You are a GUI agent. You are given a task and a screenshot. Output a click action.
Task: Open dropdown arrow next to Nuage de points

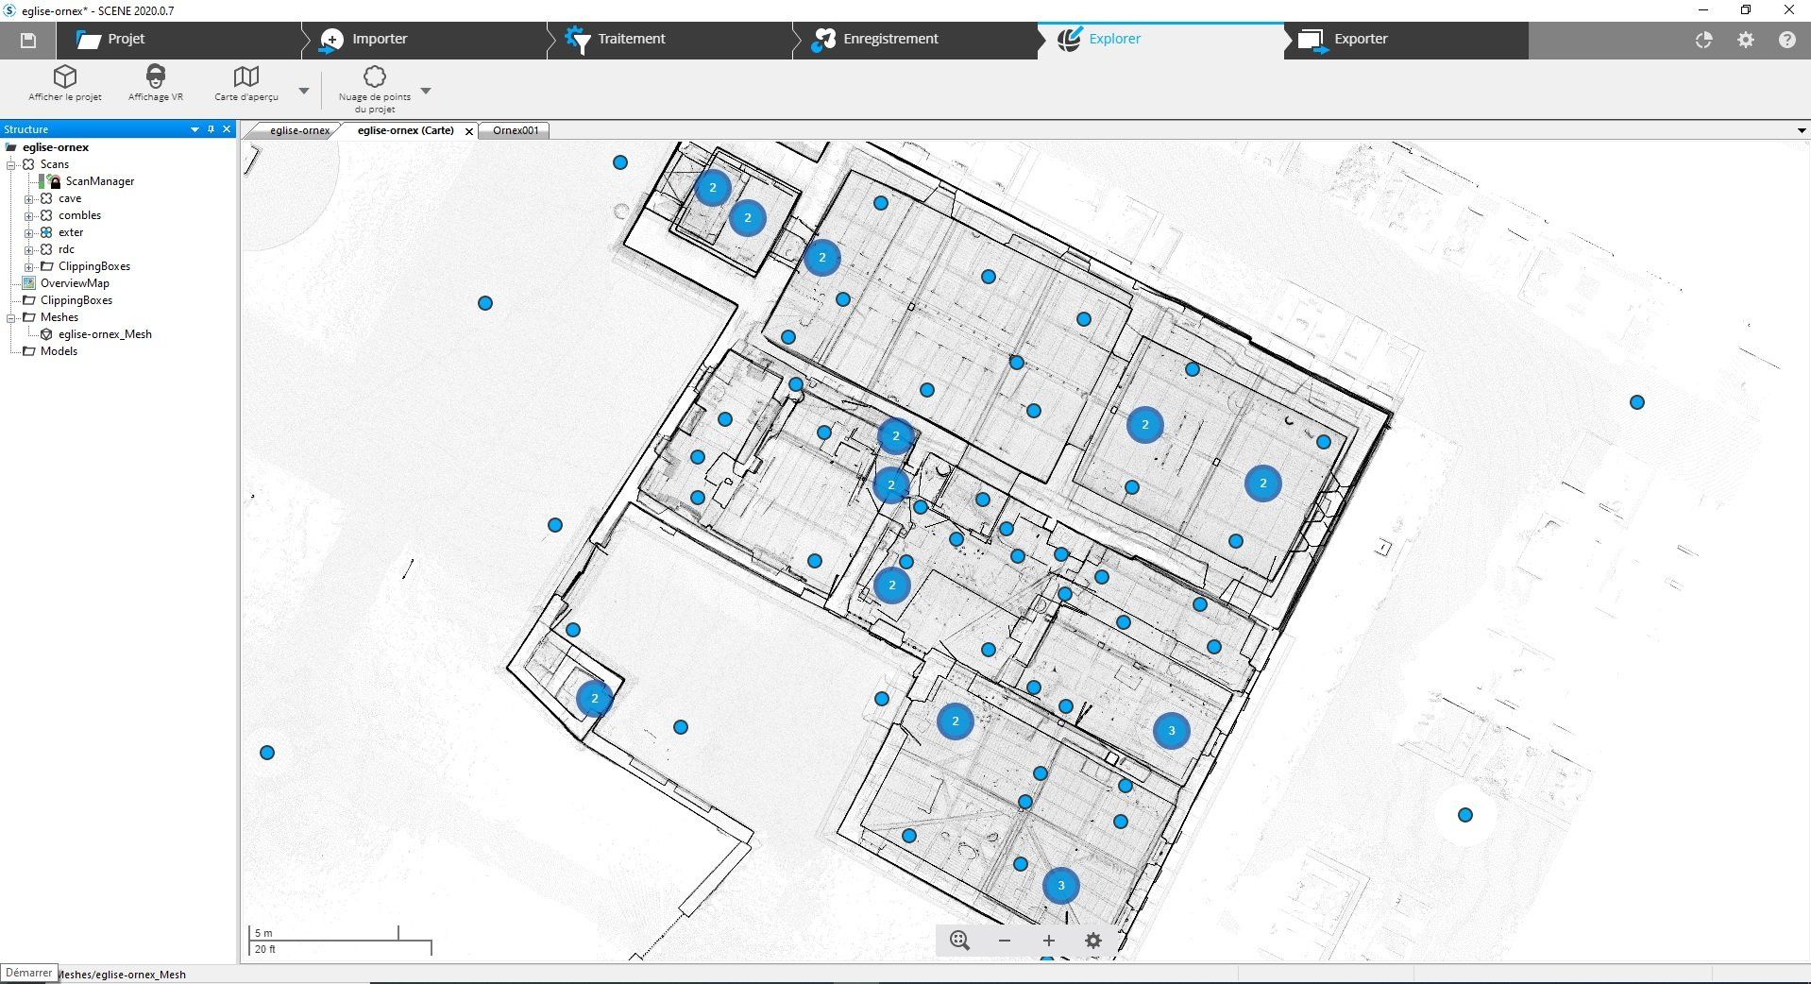pos(426,91)
